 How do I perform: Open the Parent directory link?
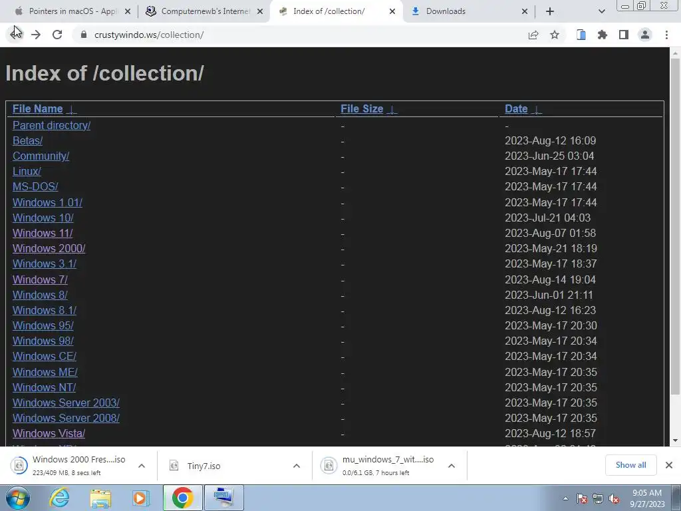[51, 125]
